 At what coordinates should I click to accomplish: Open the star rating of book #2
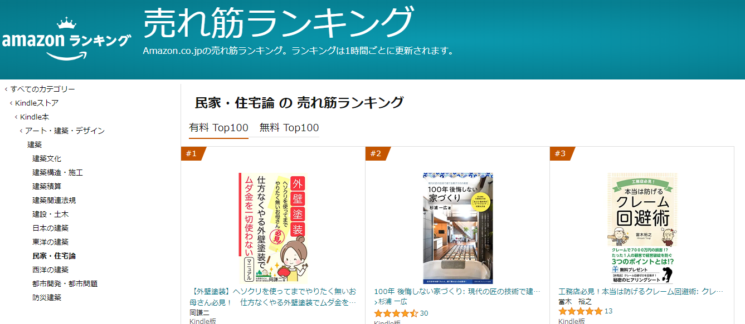point(396,313)
